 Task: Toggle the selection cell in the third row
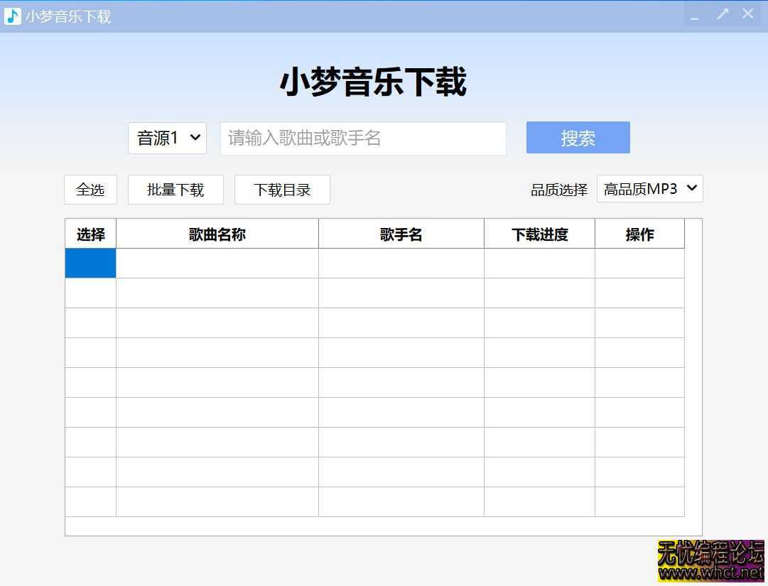coord(90,323)
